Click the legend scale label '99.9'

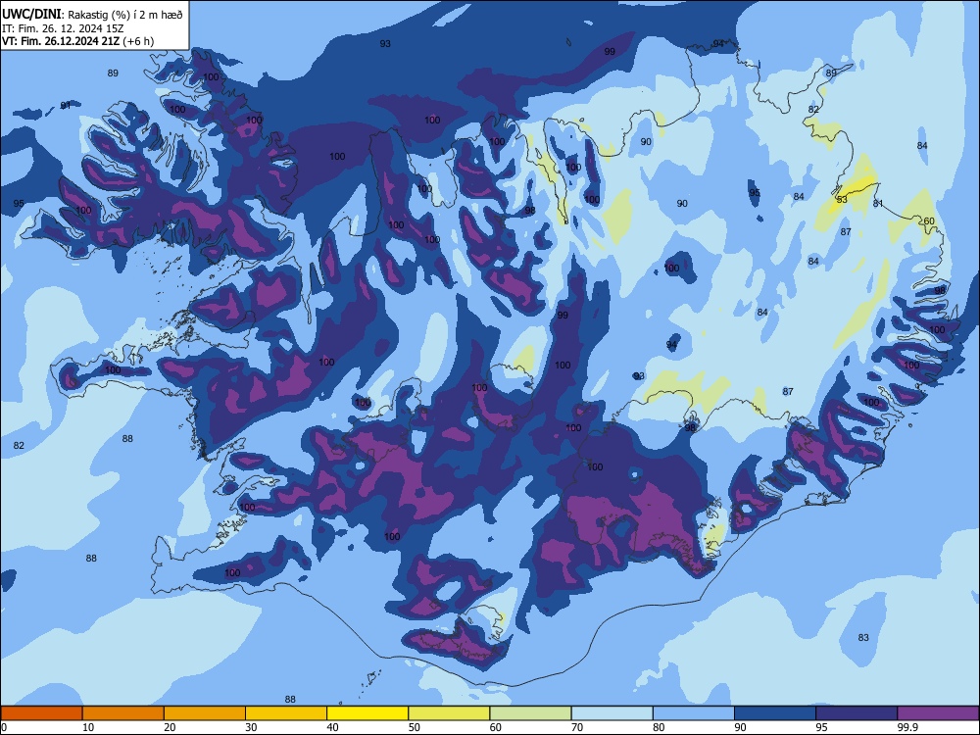(x=906, y=727)
